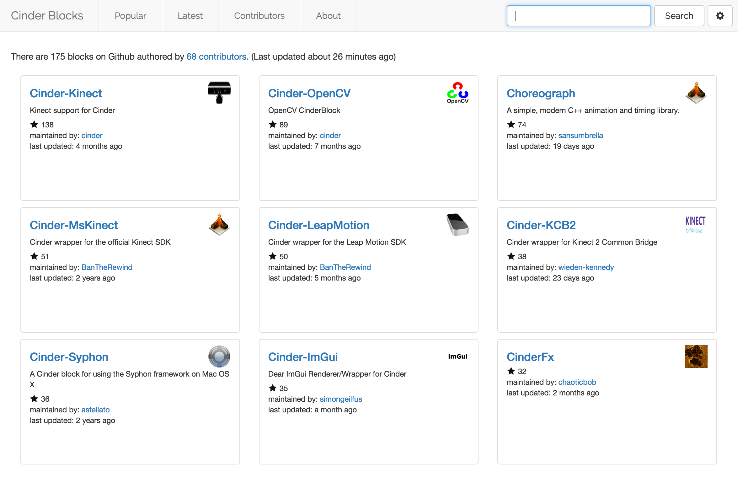Click the star icon on Cinder-OpenCV card
The image size is (738, 488).
(273, 125)
